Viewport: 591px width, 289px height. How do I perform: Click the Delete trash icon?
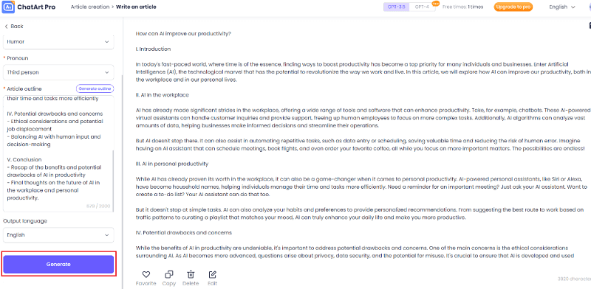pyautogui.click(x=191, y=274)
